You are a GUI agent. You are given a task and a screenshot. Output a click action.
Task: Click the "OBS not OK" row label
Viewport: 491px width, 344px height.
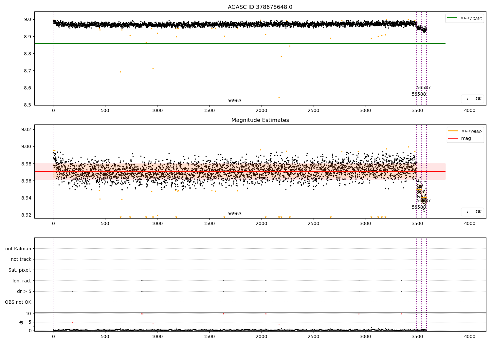18,302
